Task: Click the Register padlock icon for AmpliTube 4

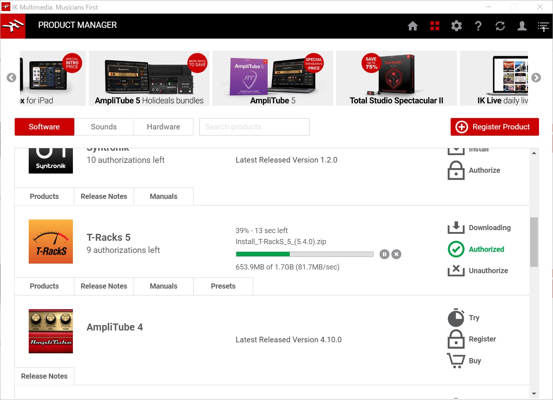Action: click(456, 339)
